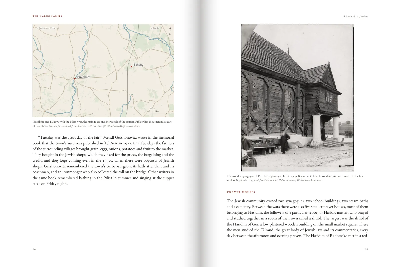Click the map caption starting 'Przedbórz and Fałków'
Image resolution: width=401 pixels, height=267 pixels.
tap(102, 124)
